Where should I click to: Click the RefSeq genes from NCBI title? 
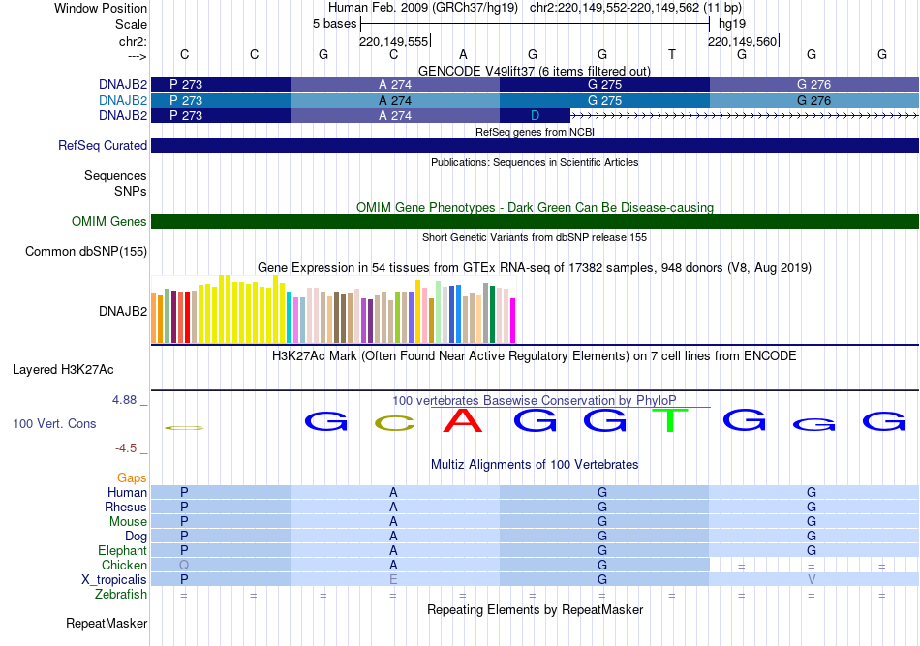pos(535,132)
